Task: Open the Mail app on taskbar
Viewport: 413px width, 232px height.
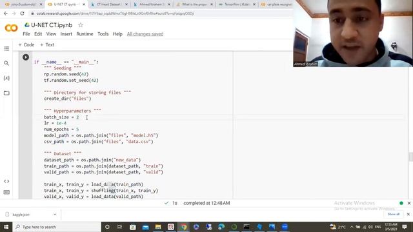Action: [x=145, y=227]
